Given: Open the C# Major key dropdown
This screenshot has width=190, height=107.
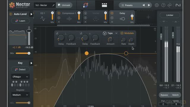Looking at the screenshot, I should click(x=20, y=77).
